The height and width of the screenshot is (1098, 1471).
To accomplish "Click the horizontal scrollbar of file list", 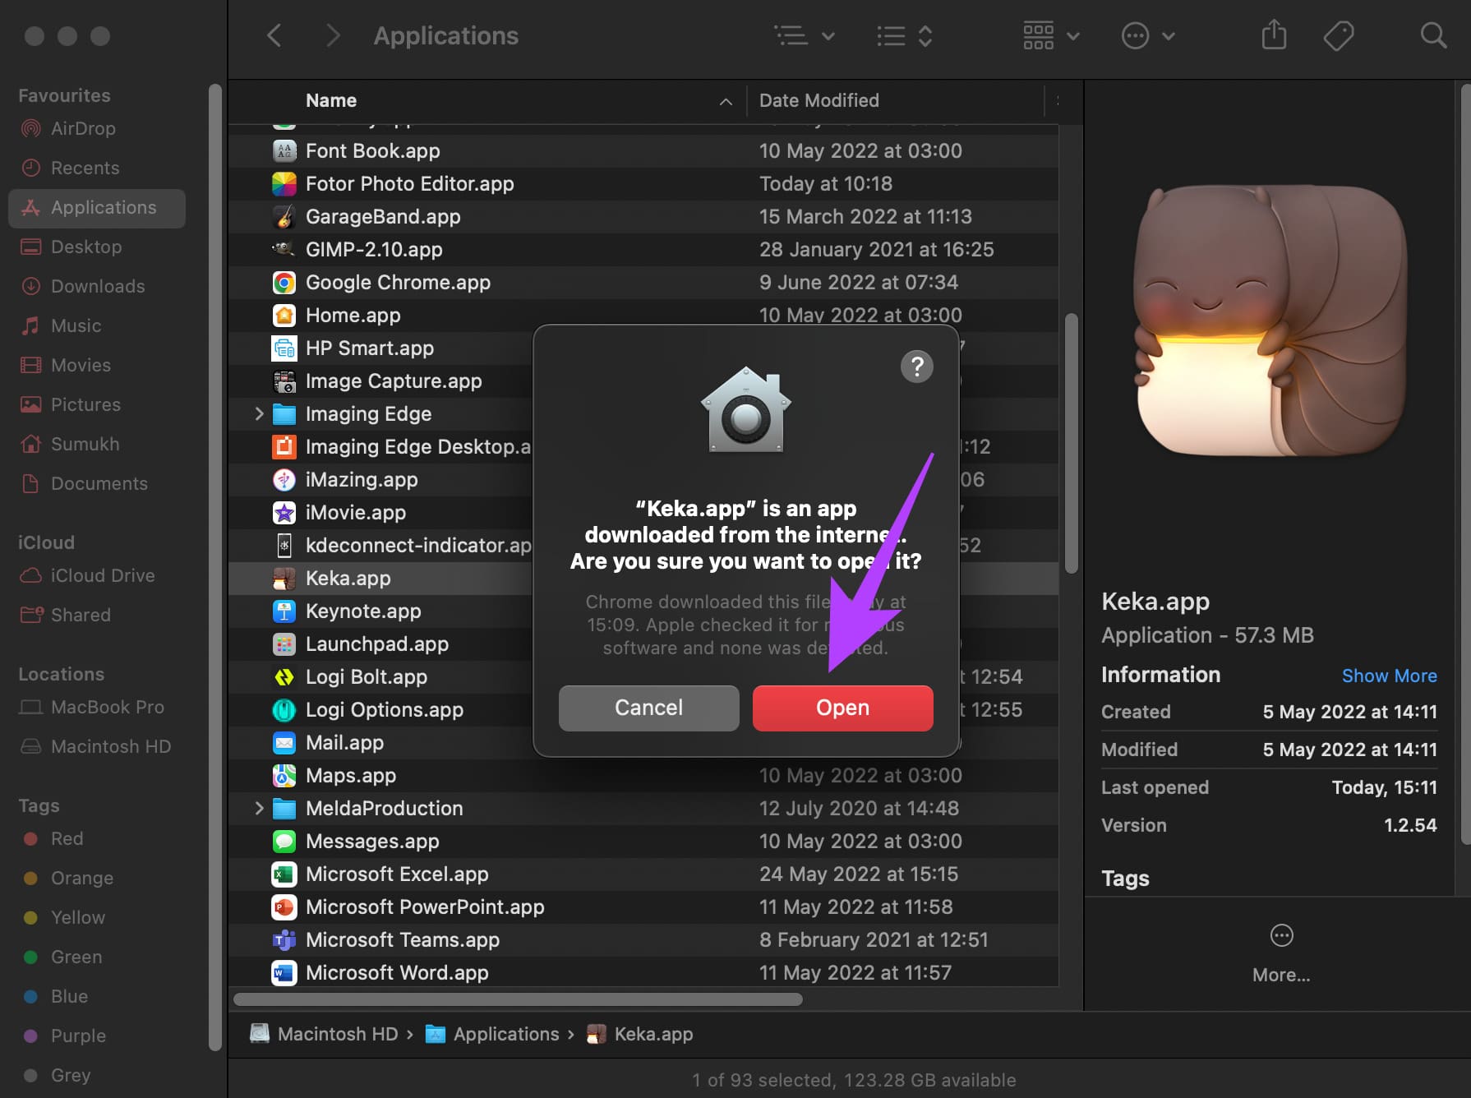I will pos(518,999).
